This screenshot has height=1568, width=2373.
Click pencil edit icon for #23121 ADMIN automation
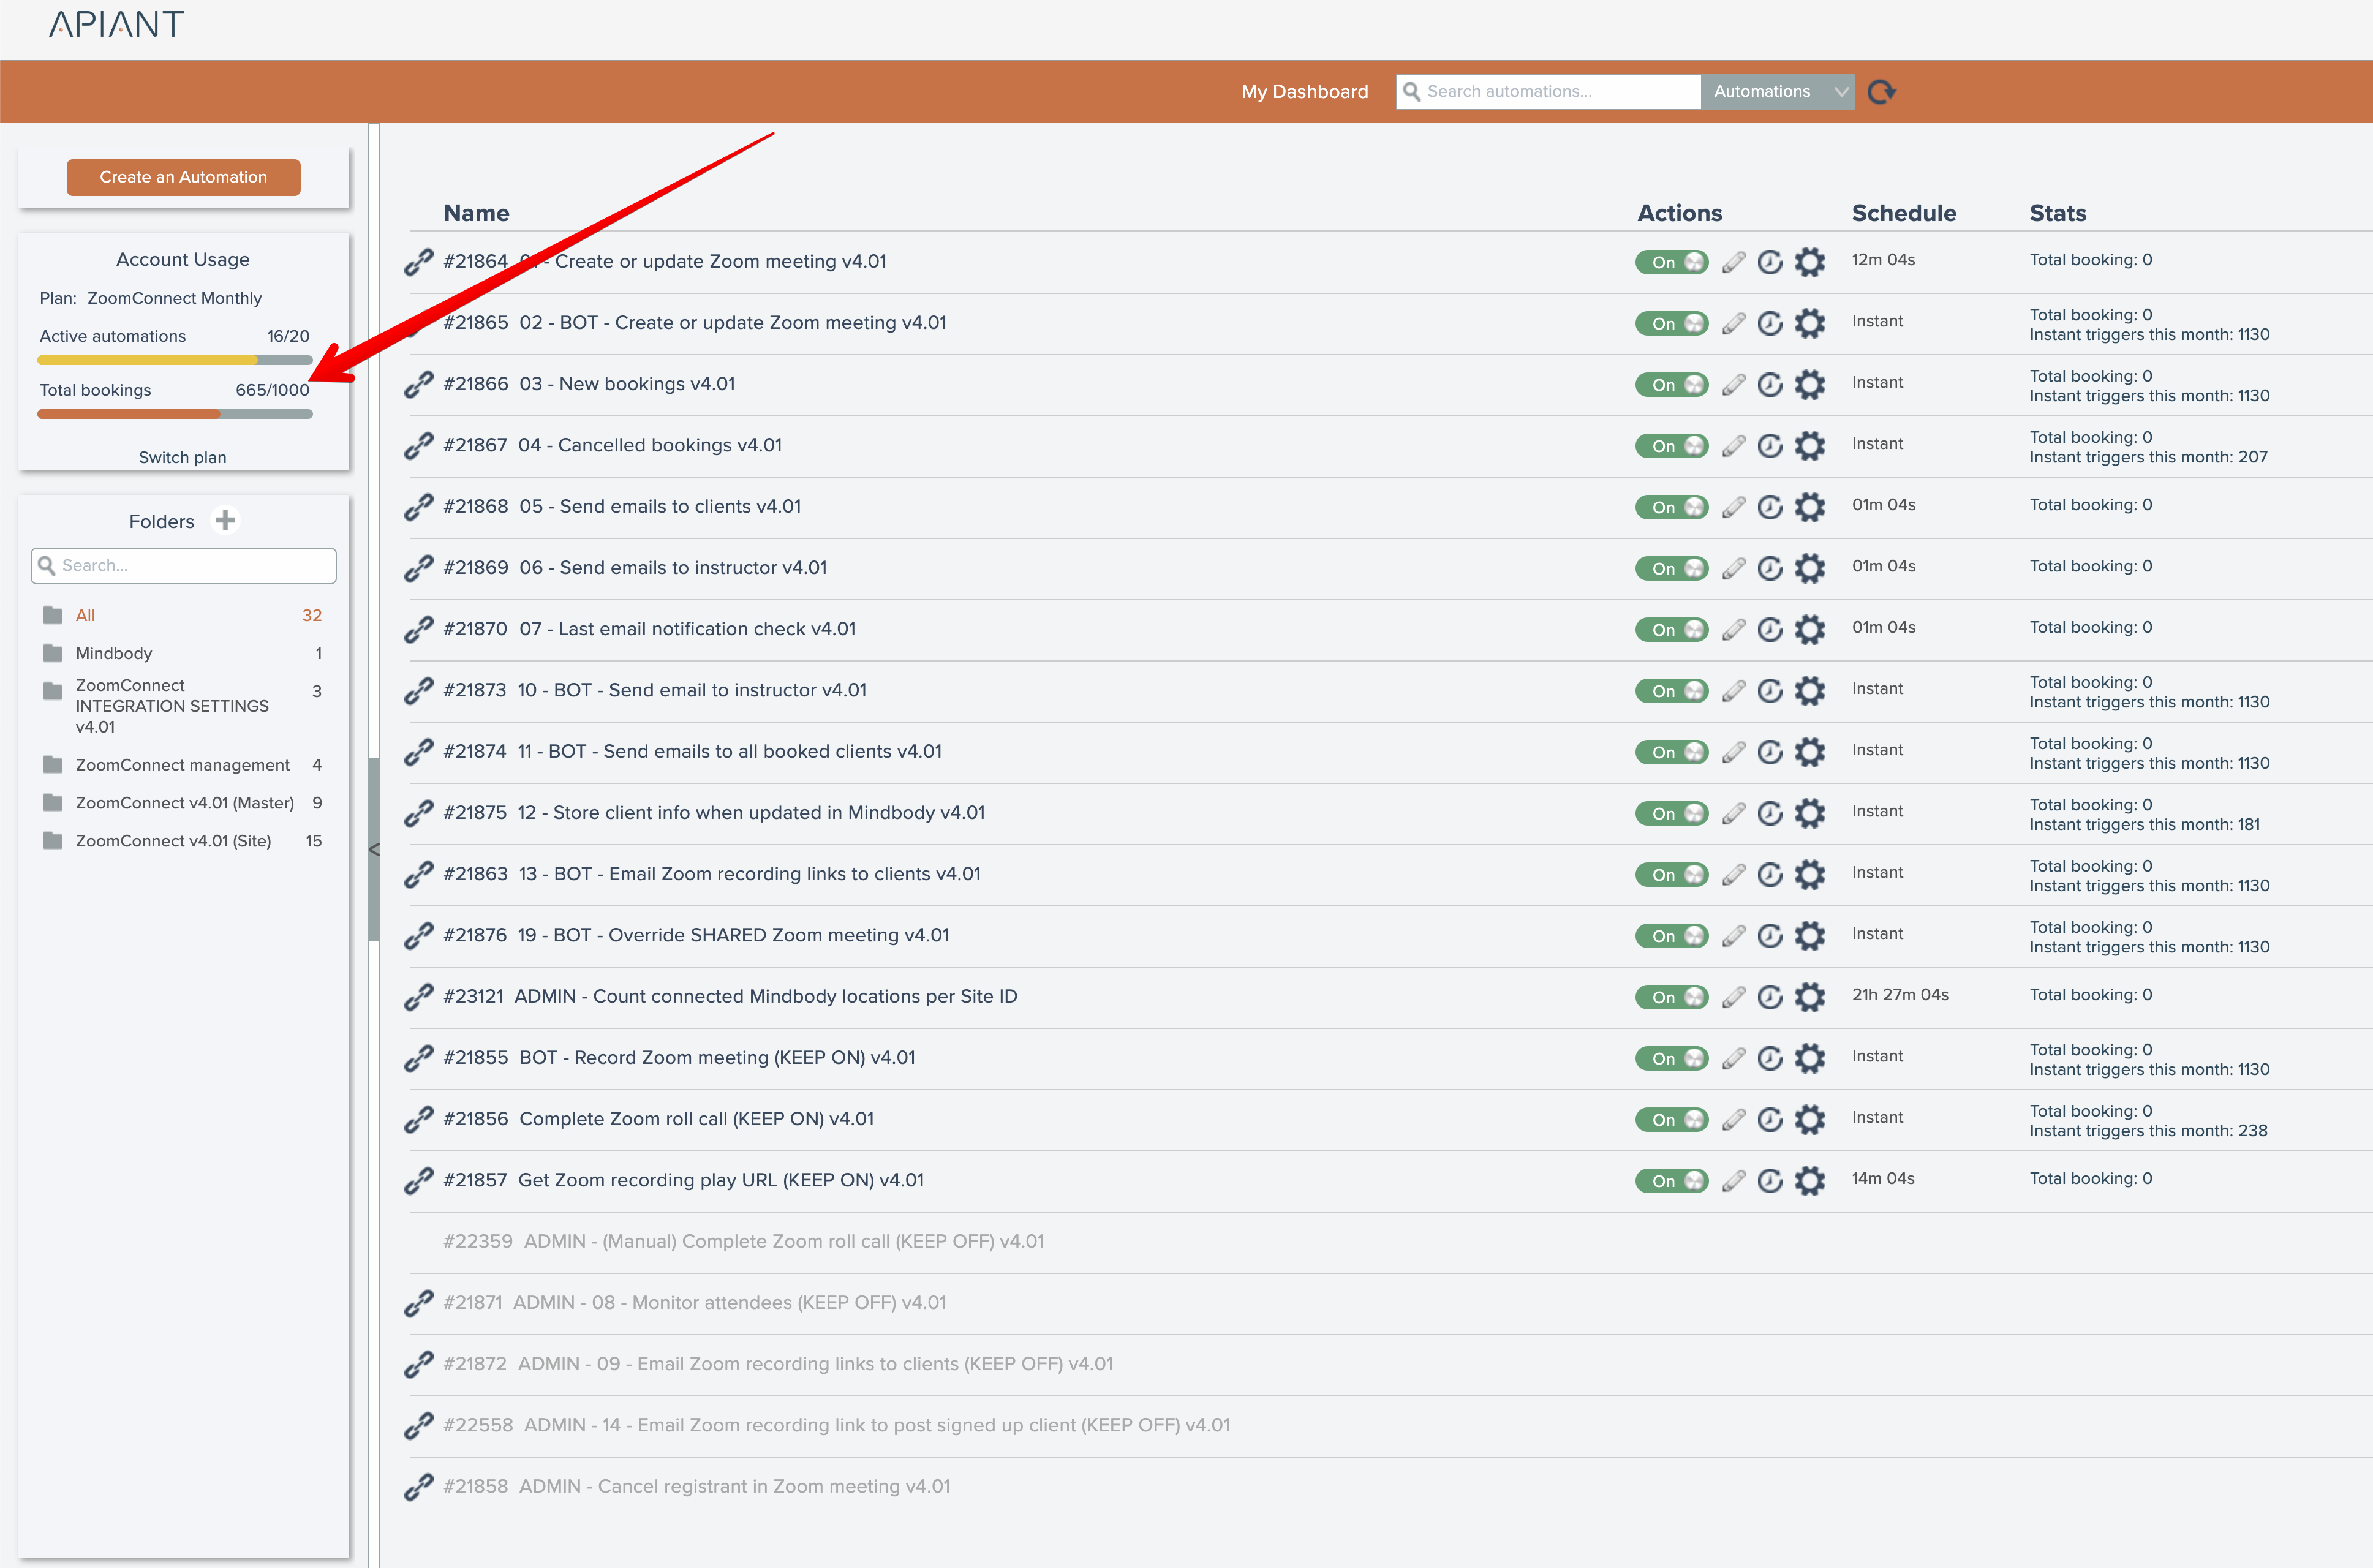1733,997
